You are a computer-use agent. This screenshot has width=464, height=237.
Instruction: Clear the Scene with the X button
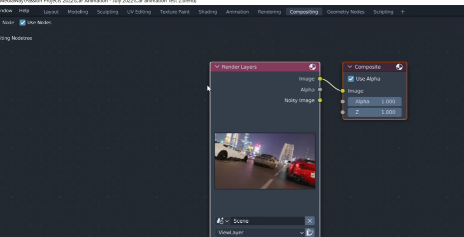(309, 221)
